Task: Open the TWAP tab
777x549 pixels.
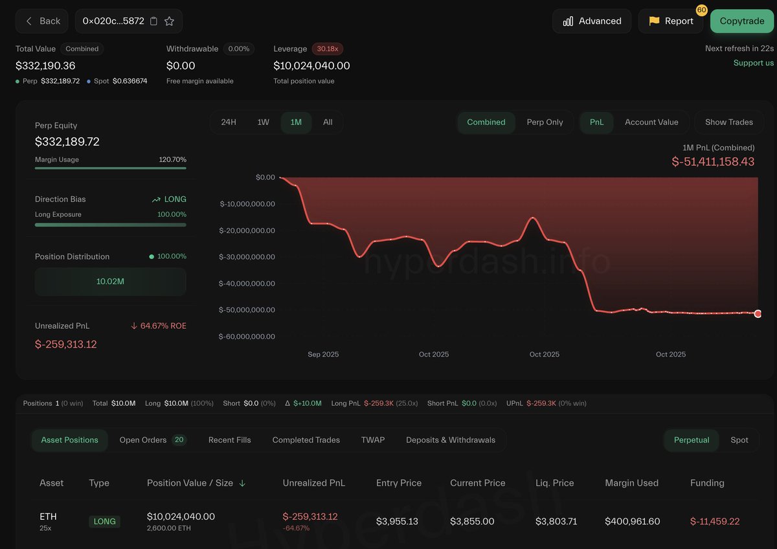Action: point(373,440)
